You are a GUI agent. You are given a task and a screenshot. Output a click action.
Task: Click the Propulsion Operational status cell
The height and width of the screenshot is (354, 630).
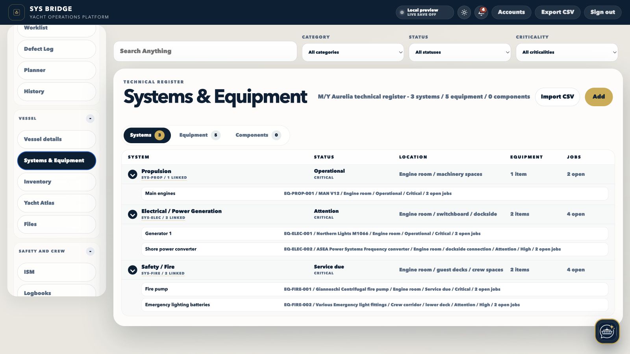pos(329,171)
